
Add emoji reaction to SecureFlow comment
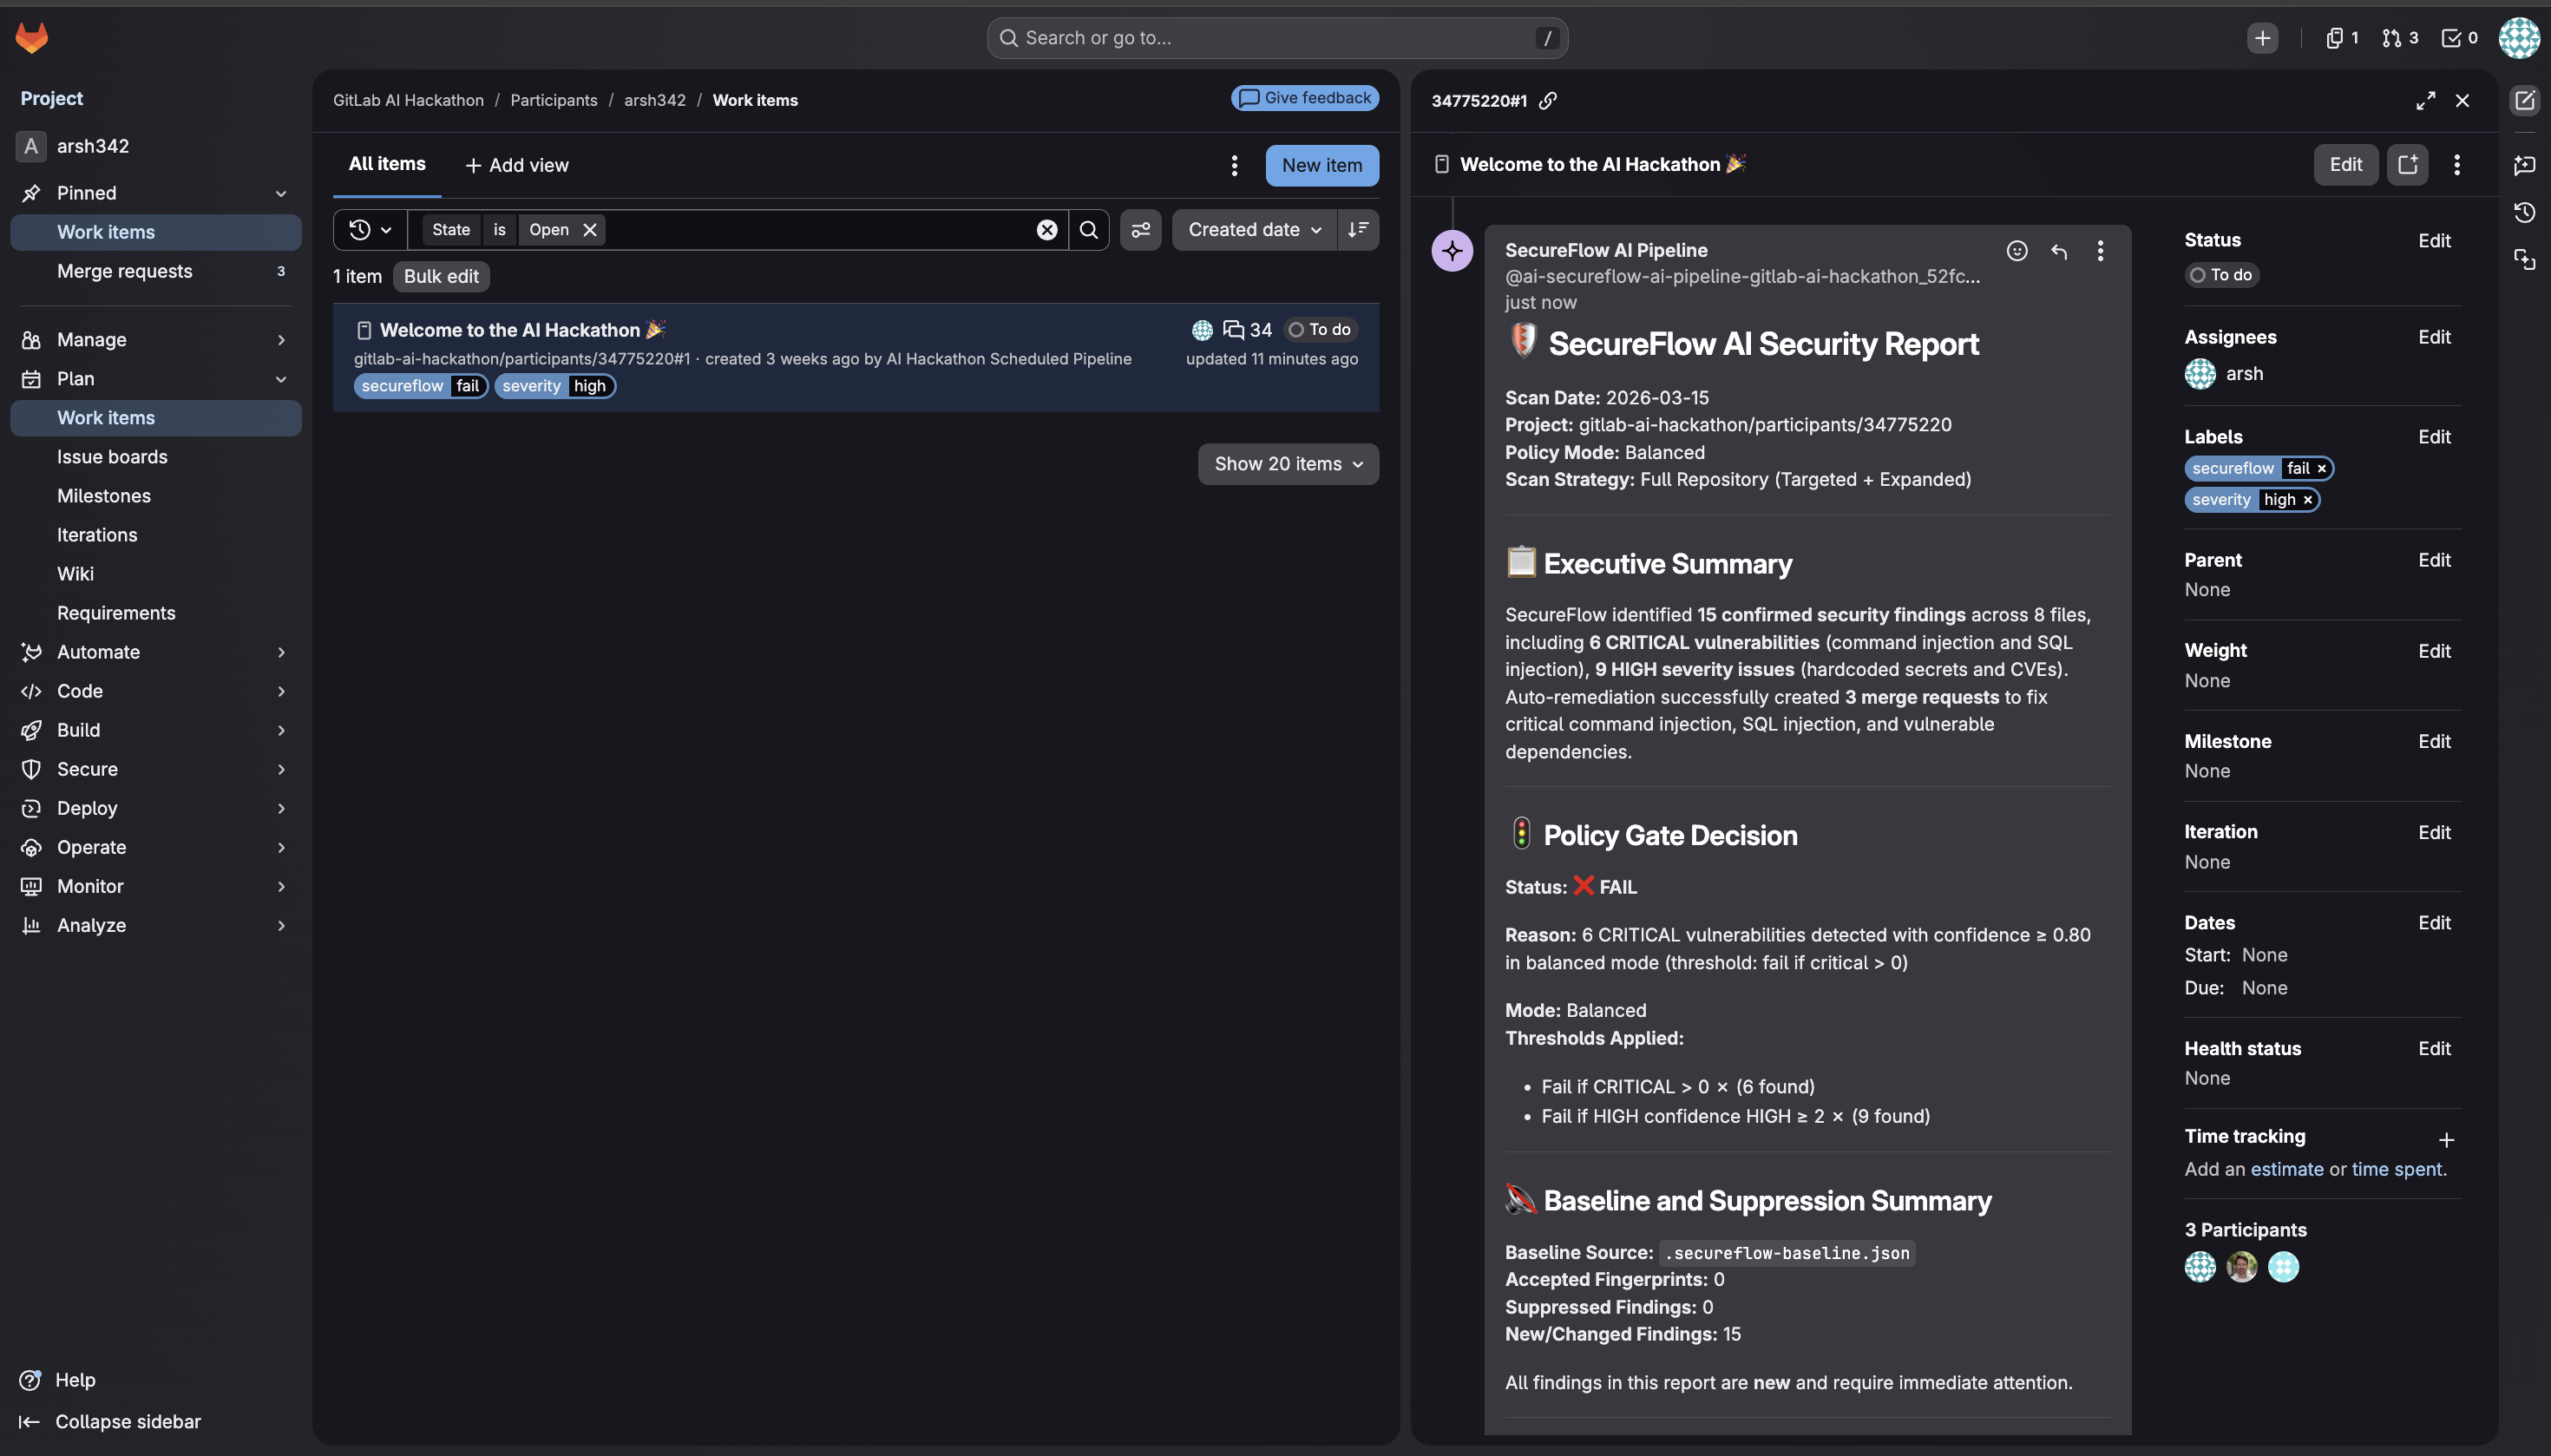click(x=2017, y=251)
